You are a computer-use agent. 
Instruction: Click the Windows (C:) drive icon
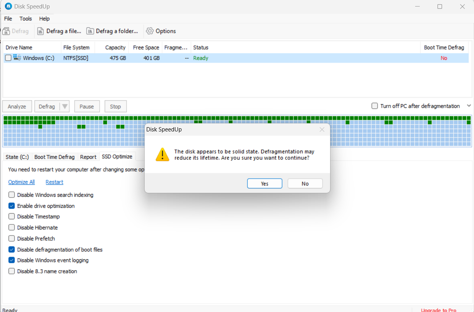click(17, 58)
